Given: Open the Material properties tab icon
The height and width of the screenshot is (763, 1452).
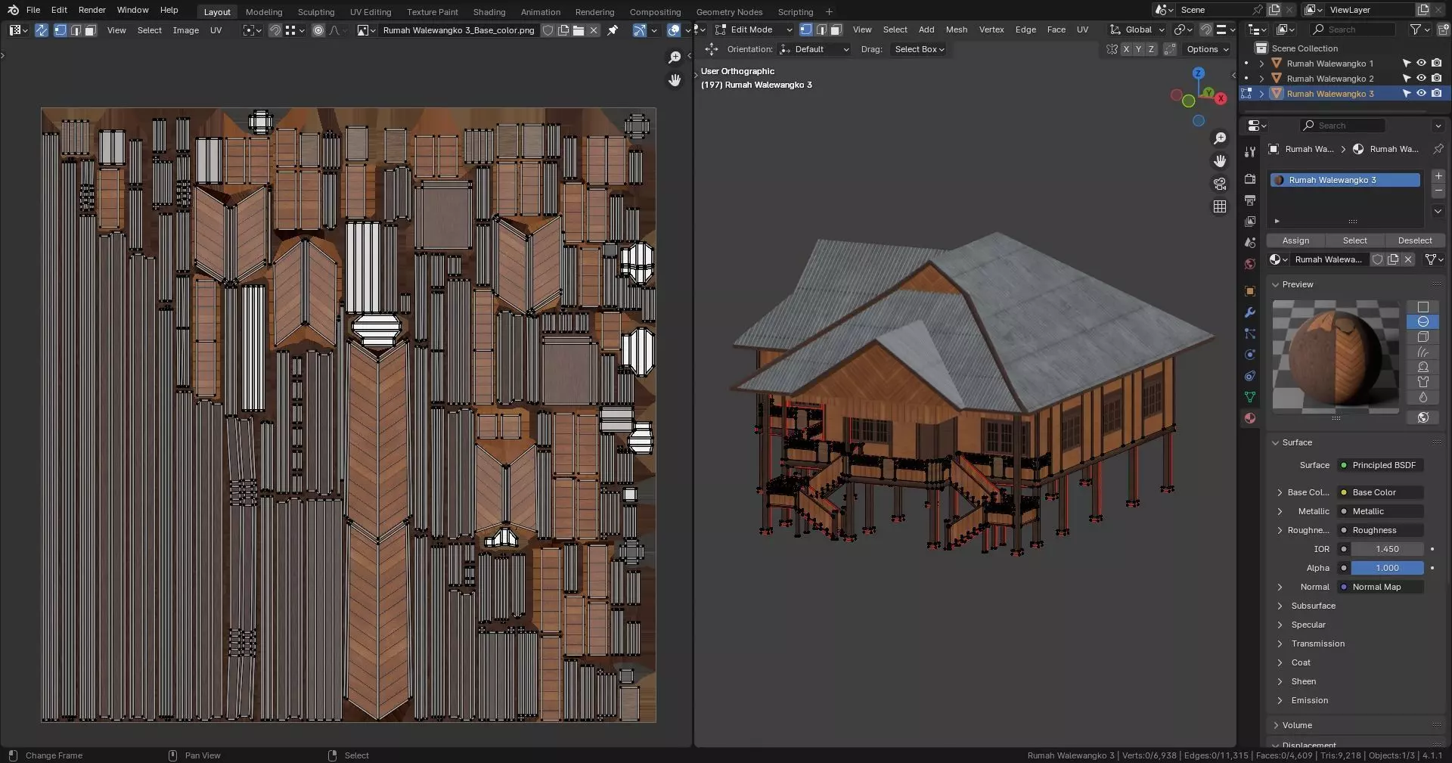Looking at the screenshot, I should 1250,418.
